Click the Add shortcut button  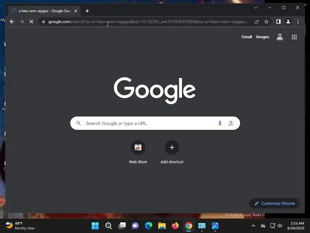point(172,152)
